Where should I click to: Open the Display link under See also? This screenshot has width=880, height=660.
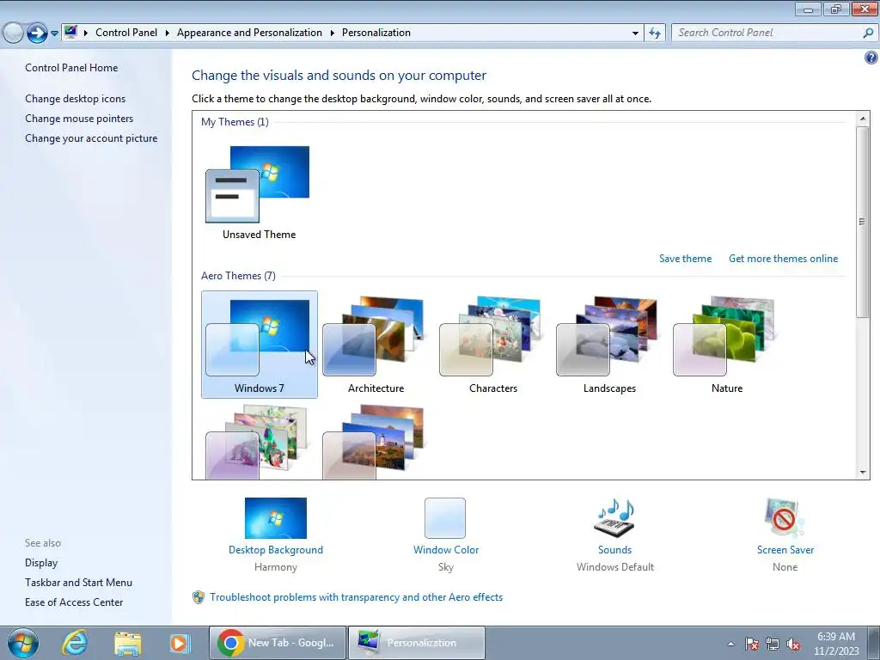pyautogui.click(x=41, y=563)
